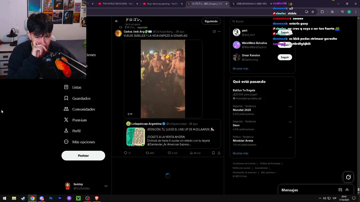This screenshot has width=360, height=202.
Task: Click the Siguiendo button
Action: pos(211,21)
